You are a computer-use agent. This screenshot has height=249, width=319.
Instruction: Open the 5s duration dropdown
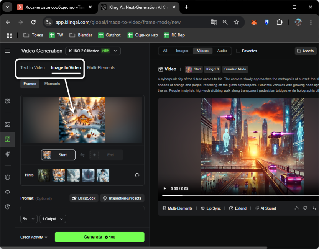29,219
